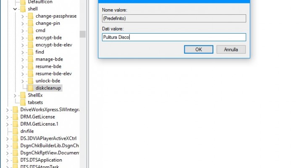Click the drvfile folder icon

click(x=15, y=131)
